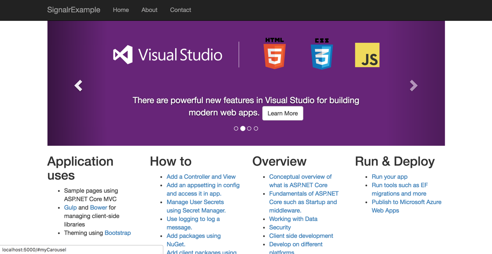Open Working with Data link
The width and height of the screenshot is (492, 254).
[293, 219]
